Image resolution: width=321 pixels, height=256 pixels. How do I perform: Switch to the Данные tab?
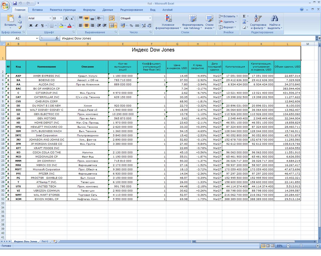click(x=108, y=10)
